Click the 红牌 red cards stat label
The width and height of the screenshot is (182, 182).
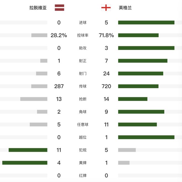point(83,175)
